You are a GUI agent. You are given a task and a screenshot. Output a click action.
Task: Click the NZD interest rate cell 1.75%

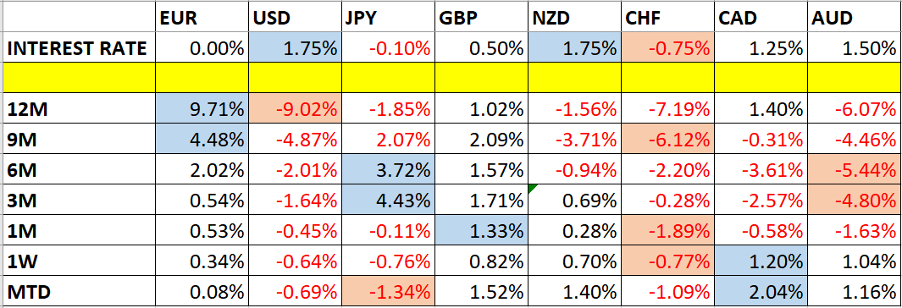[574, 47]
